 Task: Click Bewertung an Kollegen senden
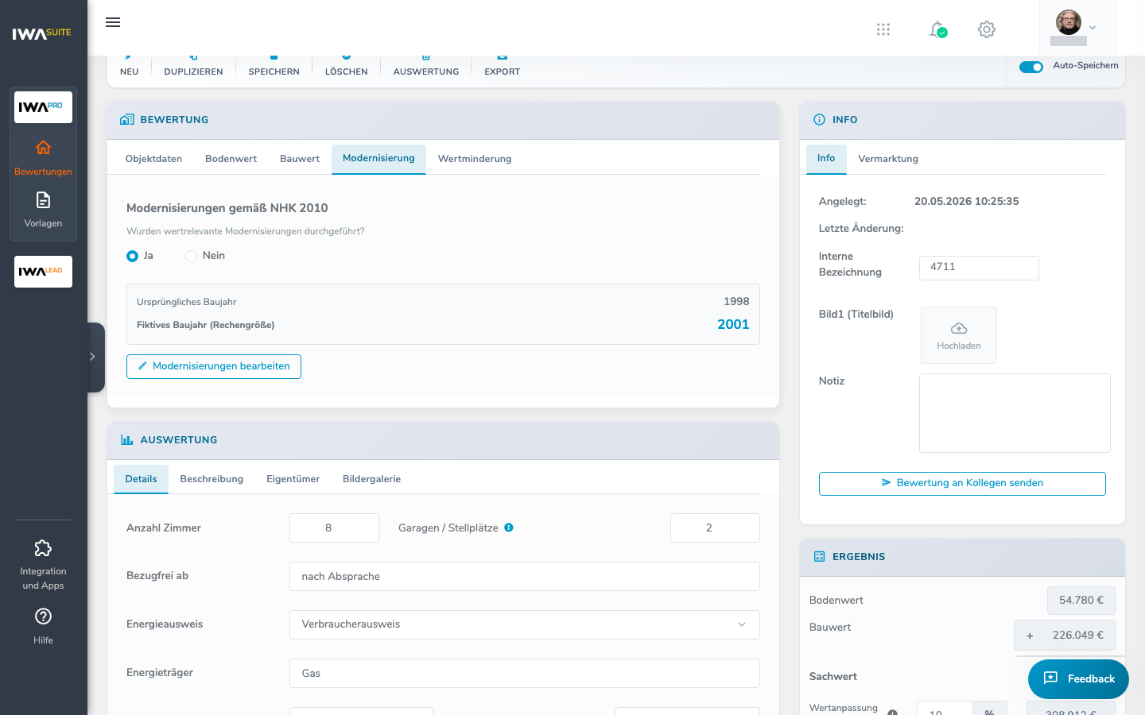tap(962, 484)
